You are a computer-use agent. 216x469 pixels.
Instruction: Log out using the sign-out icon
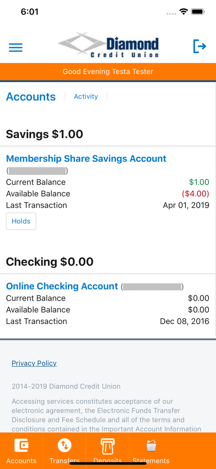tap(199, 46)
